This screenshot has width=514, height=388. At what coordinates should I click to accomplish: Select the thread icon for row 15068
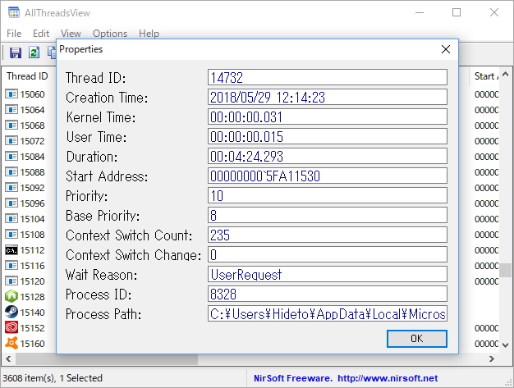tap(11, 126)
